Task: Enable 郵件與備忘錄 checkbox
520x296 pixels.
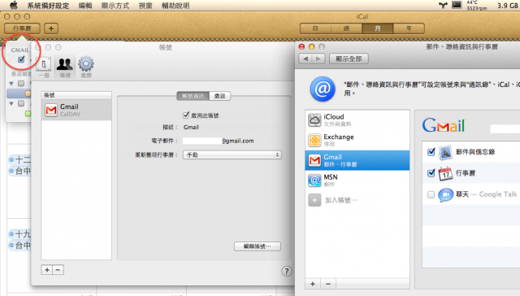Action: coord(431,152)
